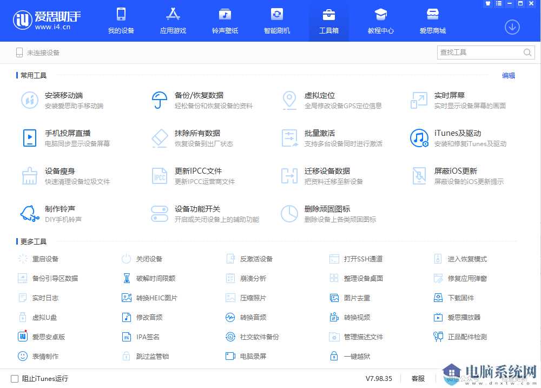Open 备份引导区数据 tool

(x=48, y=278)
